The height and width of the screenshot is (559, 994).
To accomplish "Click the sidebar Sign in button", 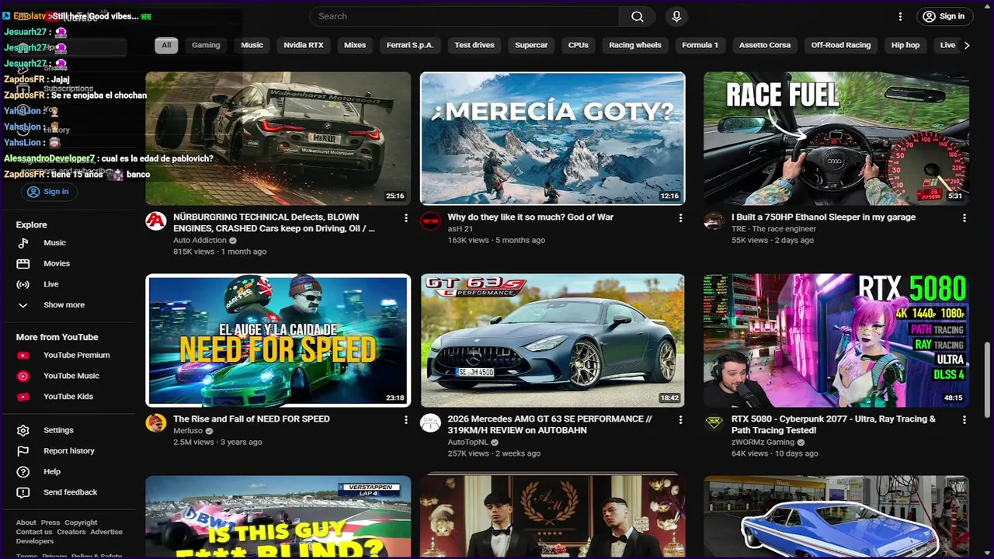I will pos(48,192).
